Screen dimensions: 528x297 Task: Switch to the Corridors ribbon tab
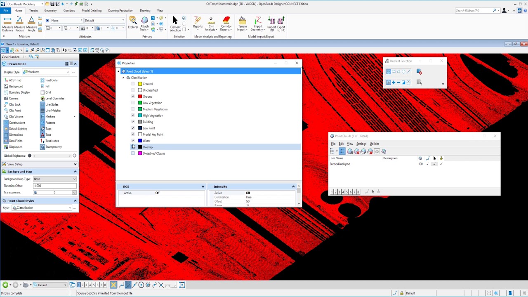[69, 11]
